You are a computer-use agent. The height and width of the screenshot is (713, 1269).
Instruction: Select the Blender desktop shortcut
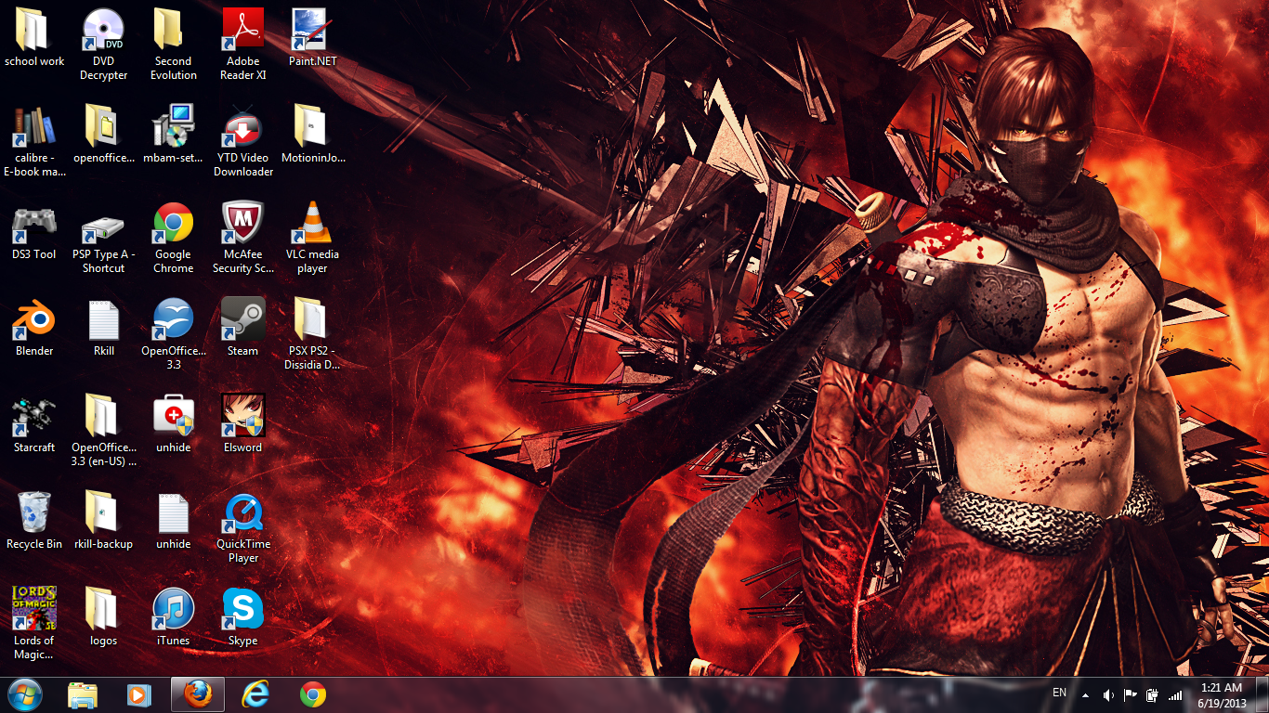click(34, 319)
